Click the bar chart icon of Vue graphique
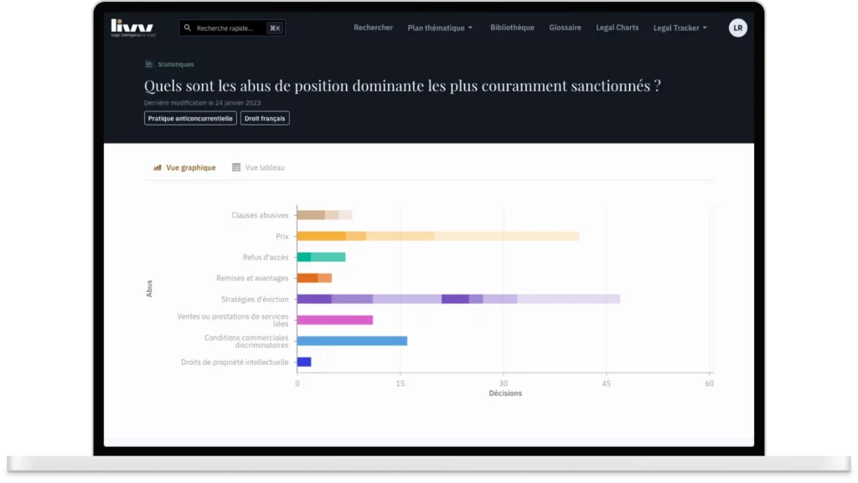Viewport: 858px width, 483px height. (157, 167)
